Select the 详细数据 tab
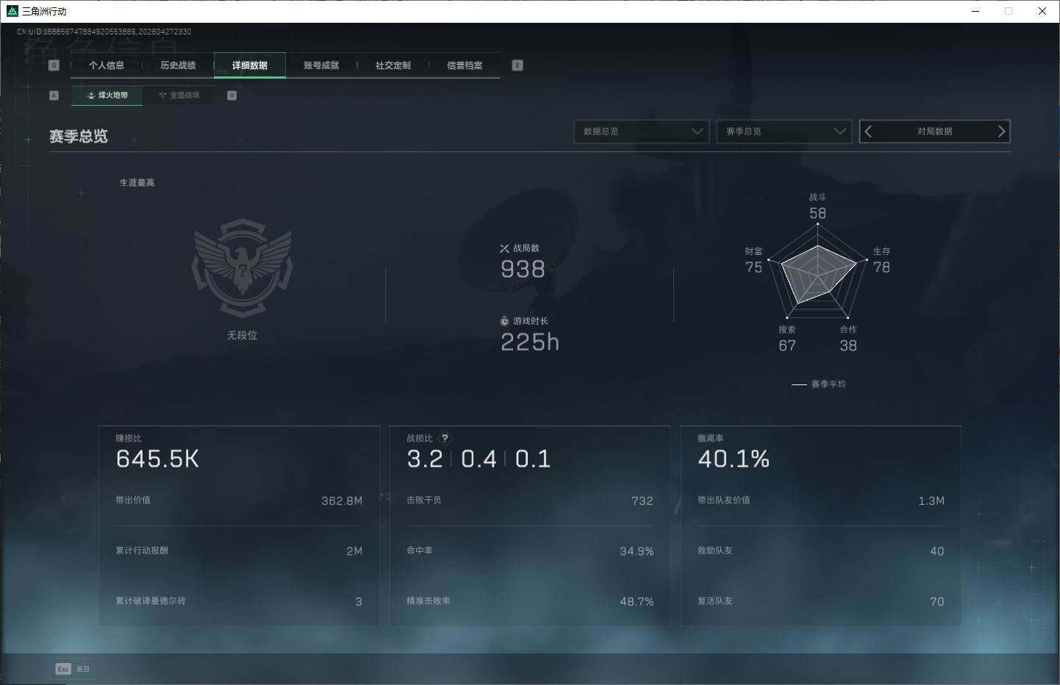1060x685 pixels. 250,65
